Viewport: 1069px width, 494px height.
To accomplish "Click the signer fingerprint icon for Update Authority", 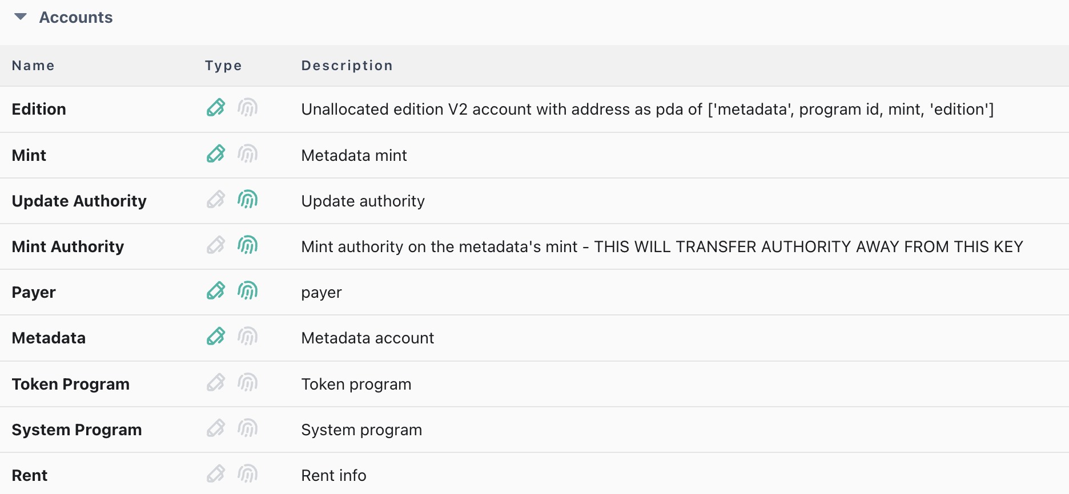I will point(247,200).
